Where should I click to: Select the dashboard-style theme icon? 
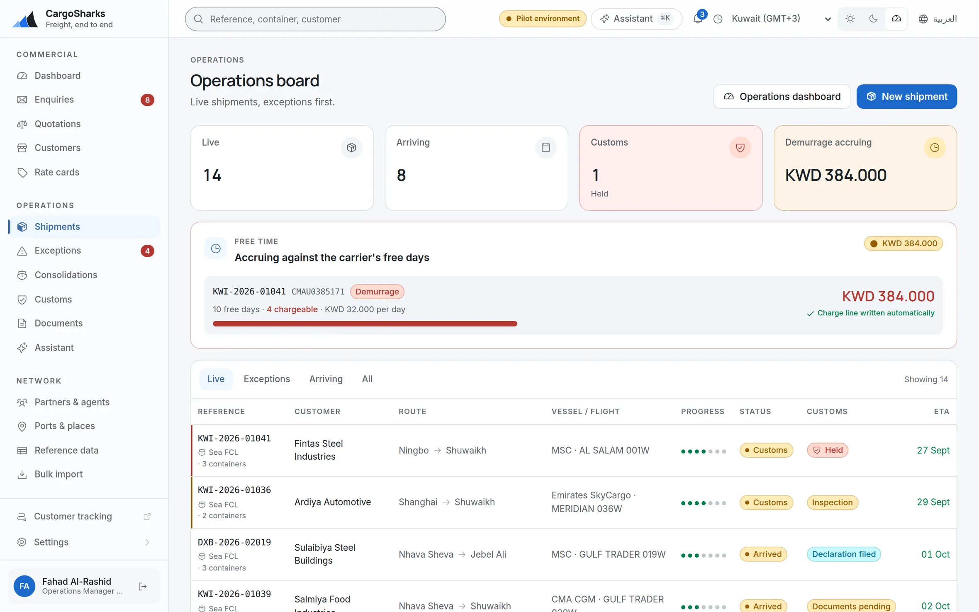pyautogui.click(x=896, y=19)
